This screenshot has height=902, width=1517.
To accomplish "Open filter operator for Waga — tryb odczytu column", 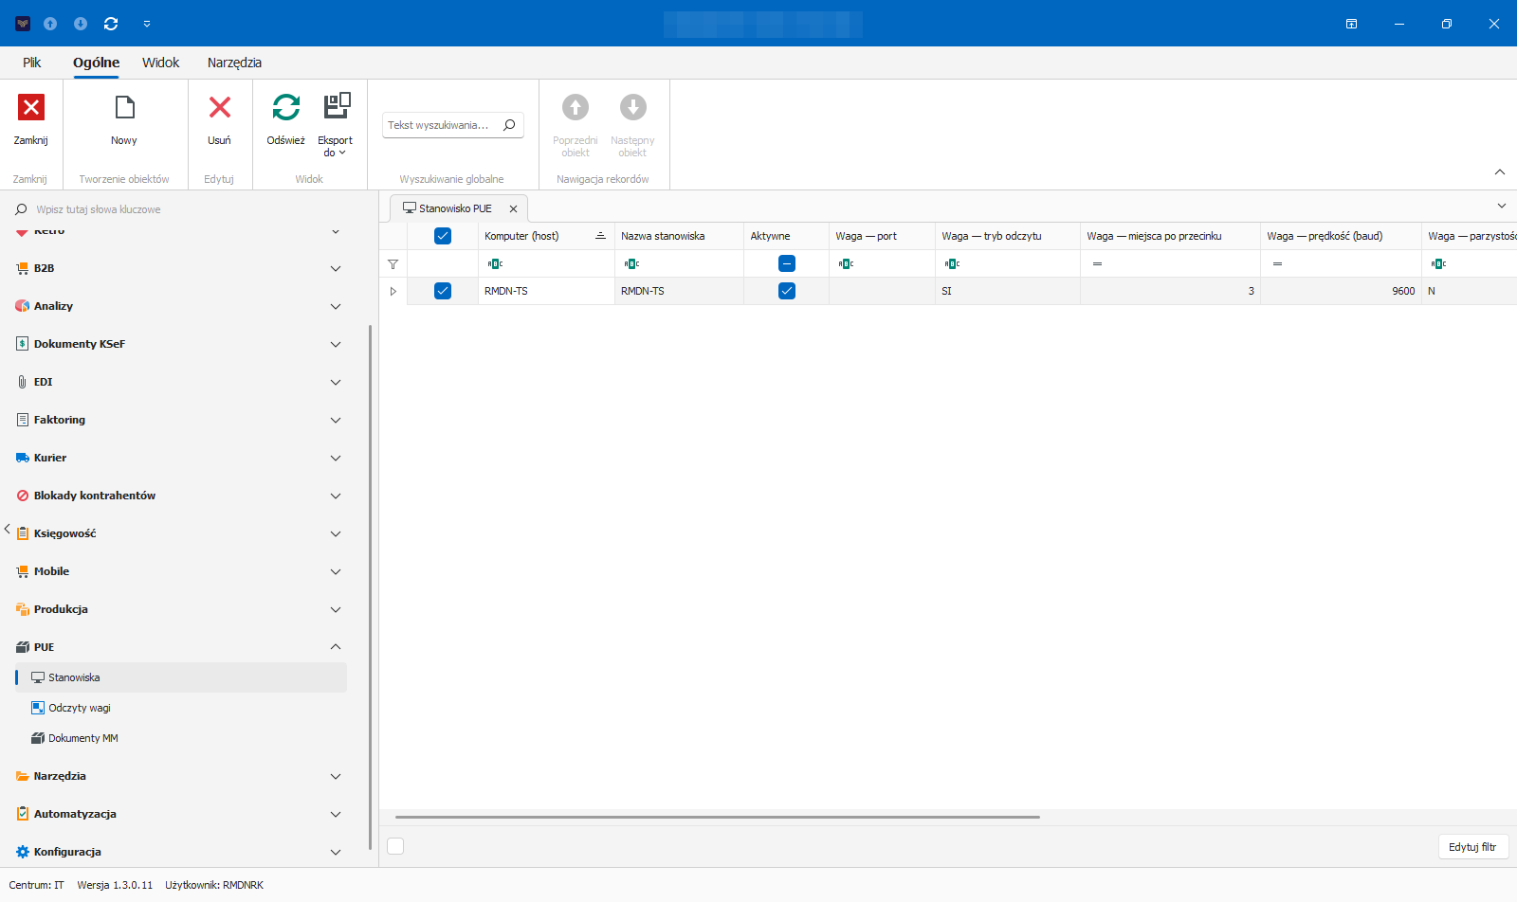I will (x=952, y=264).
